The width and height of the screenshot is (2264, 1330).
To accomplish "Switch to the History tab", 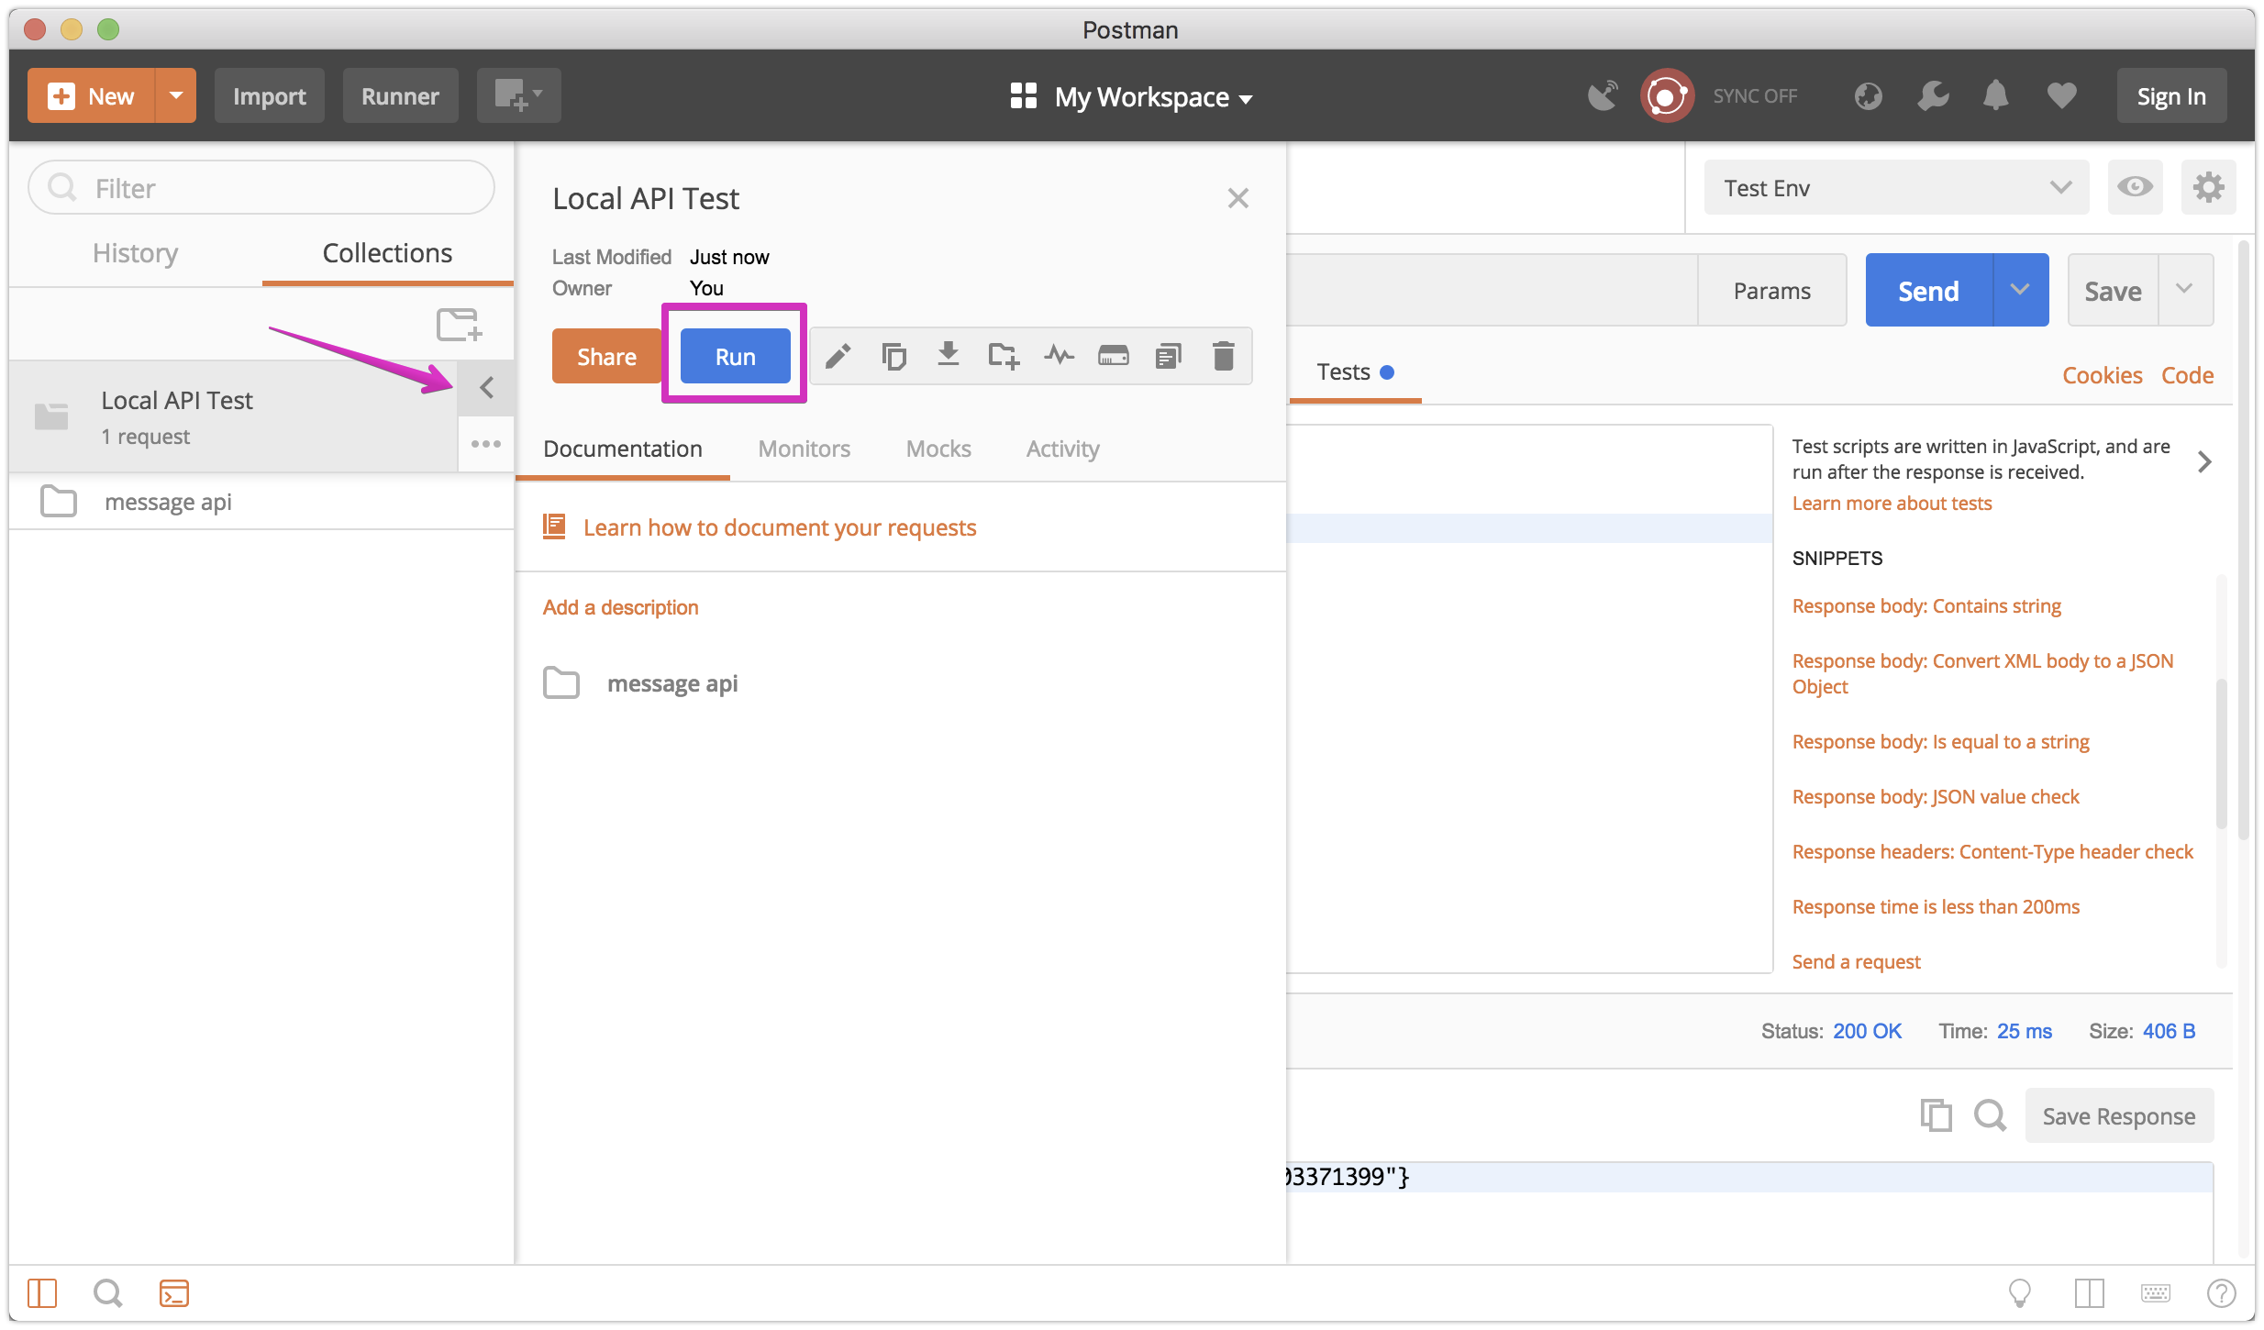I will (135, 253).
